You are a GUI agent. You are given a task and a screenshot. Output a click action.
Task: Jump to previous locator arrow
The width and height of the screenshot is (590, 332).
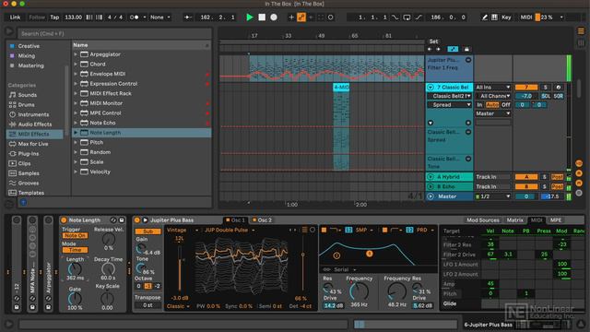pos(430,49)
